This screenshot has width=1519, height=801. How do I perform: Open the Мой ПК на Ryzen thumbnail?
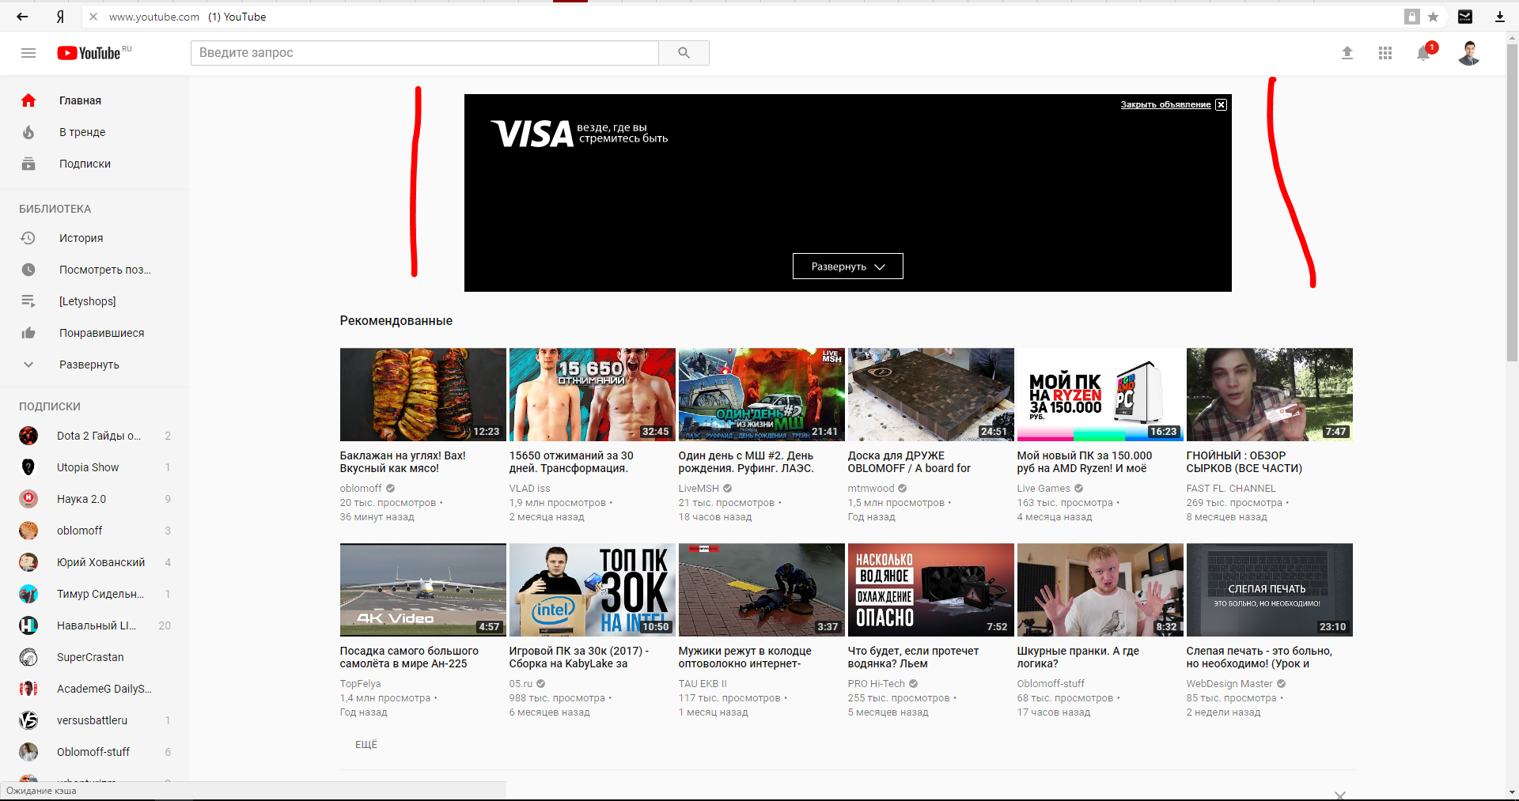1100,395
